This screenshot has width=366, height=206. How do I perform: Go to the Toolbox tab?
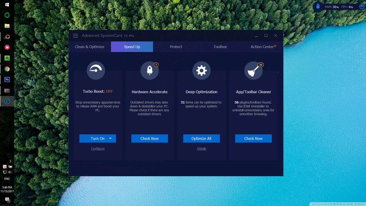click(220, 47)
